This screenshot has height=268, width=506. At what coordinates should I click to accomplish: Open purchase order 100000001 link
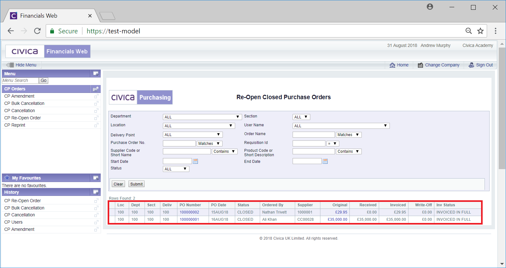[189, 220]
